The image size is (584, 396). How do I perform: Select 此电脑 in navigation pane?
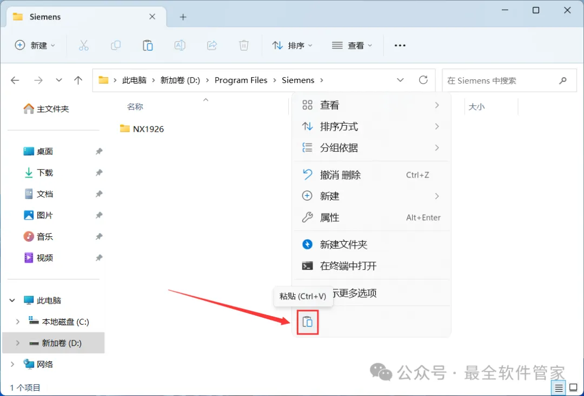(42, 301)
